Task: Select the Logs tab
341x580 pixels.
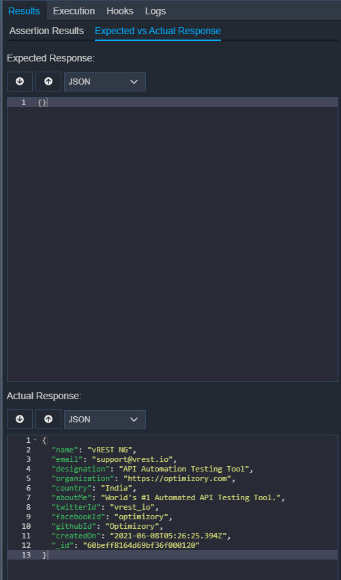Action: pyautogui.click(x=155, y=11)
